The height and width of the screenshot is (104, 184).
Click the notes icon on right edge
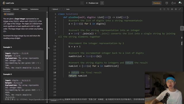[182, 28]
